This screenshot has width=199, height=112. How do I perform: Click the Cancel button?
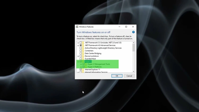point(129,76)
